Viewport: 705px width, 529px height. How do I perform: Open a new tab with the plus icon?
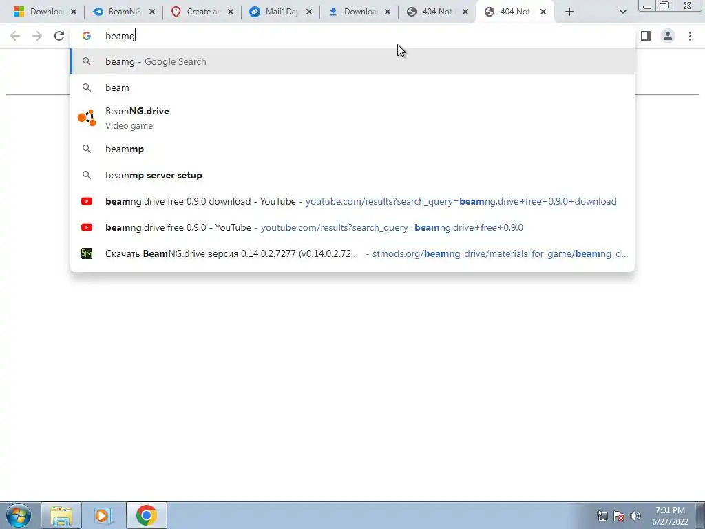(x=569, y=12)
